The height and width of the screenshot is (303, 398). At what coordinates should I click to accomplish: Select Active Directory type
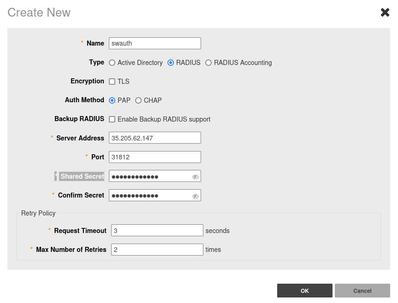[x=112, y=63]
